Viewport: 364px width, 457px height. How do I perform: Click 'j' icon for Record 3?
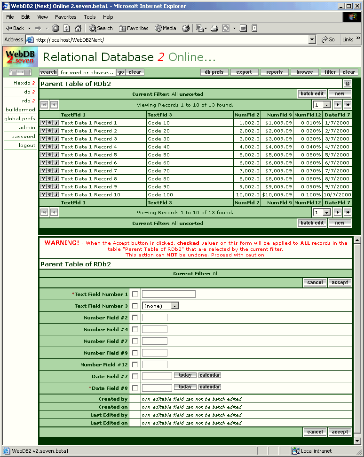point(56,139)
